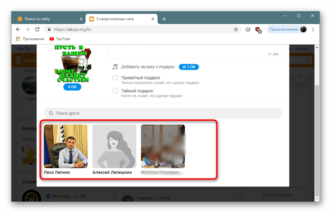Select friend Леха Лепник's photo
The height and width of the screenshot is (213, 331).
tap(66, 146)
